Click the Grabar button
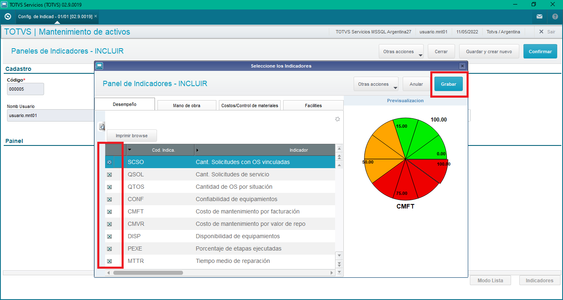Screen dimensions: 563x300 point(448,84)
